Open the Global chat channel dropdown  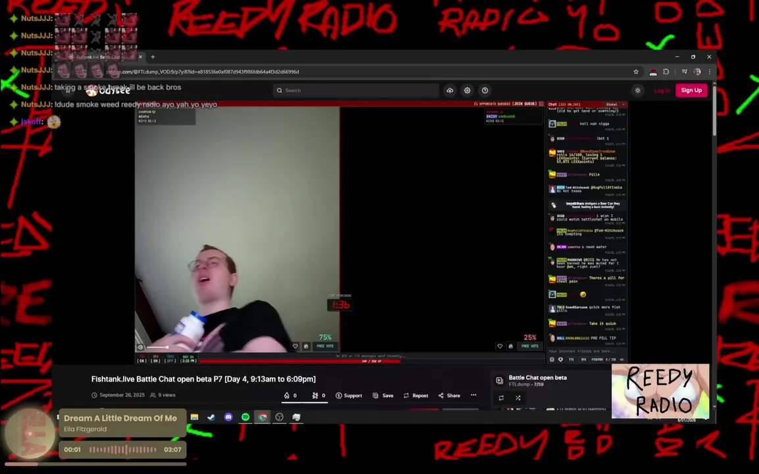click(615, 104)
